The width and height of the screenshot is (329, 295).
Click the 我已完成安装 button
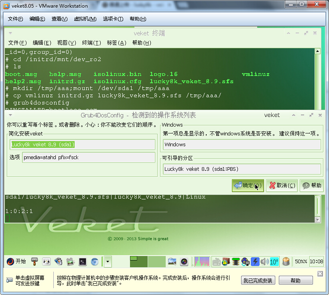258,281
